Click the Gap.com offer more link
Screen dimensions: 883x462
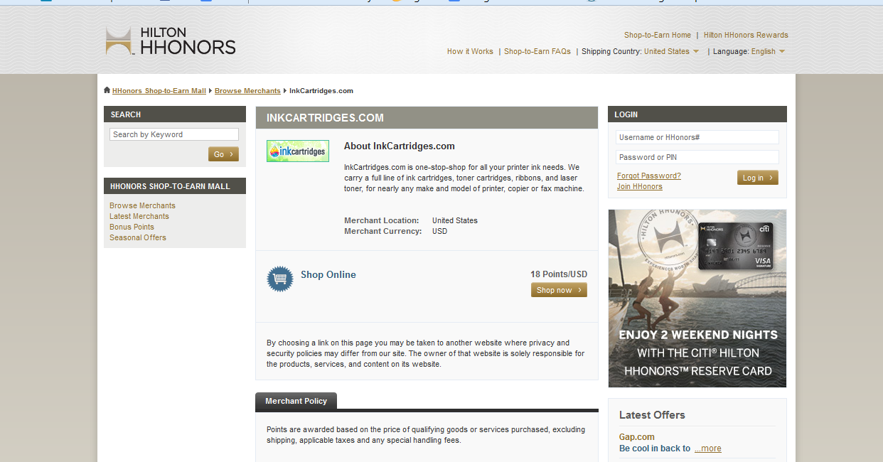[707, 448]
